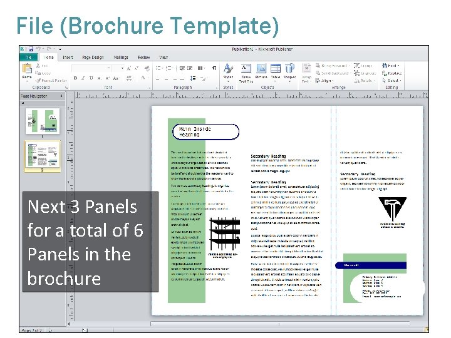Image resolution: width=451 pixels, height=338 pixels.
Task: Open the Styles dropdown
Action: (228, 73)
